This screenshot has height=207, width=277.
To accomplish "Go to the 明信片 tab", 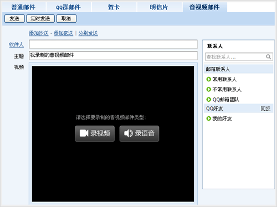I will 159,7.
